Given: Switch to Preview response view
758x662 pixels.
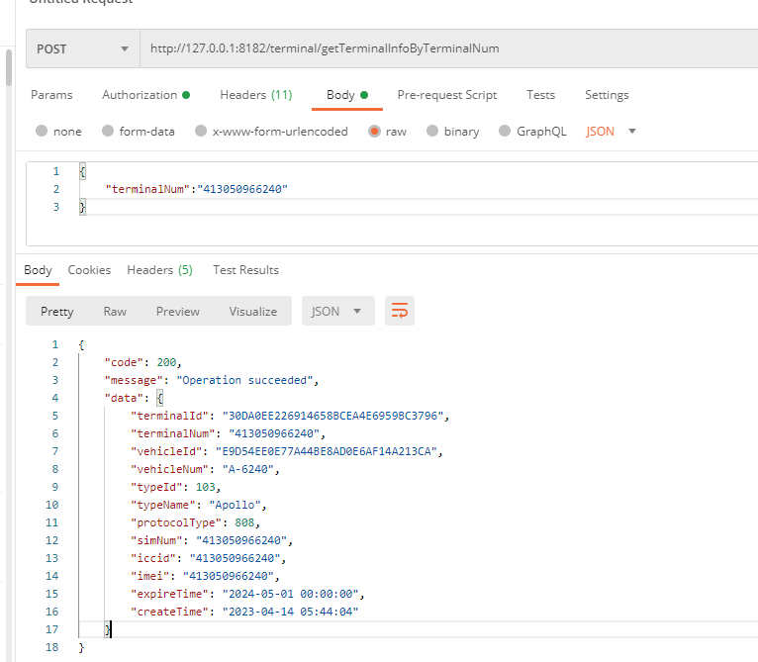Looking at the screenshot, I should coord(178,311).
